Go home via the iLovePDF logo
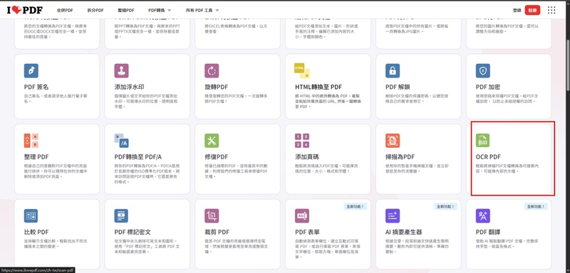570x273 pixels. click(24, 10)
